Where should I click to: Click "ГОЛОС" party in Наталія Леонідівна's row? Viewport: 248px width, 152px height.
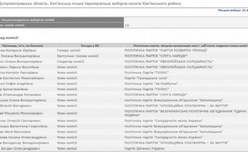coord(147,73)
